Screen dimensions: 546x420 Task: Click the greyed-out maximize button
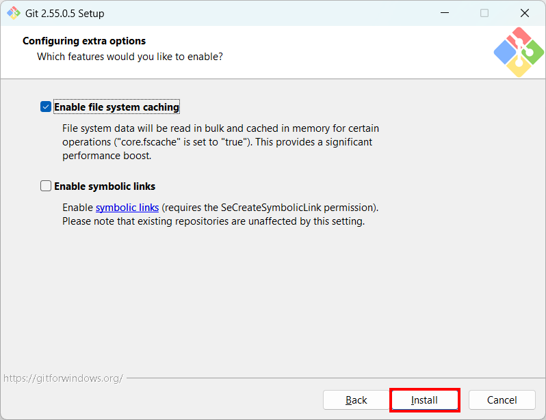coord(484,13)
